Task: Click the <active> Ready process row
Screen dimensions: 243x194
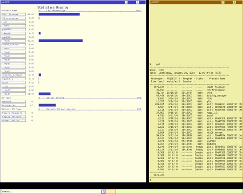Action: click(199, 147)
